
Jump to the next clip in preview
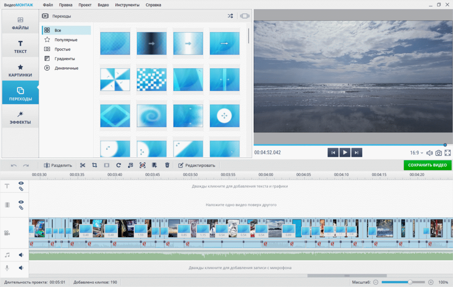tap(356, 152)
